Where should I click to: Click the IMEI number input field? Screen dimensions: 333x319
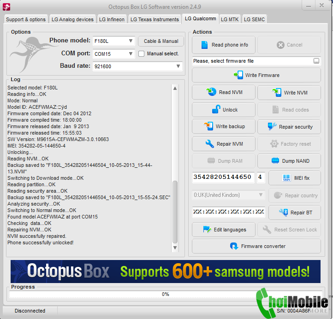pos(223,177)
